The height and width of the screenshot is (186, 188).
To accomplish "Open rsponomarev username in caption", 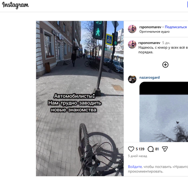I will (149, 43).
